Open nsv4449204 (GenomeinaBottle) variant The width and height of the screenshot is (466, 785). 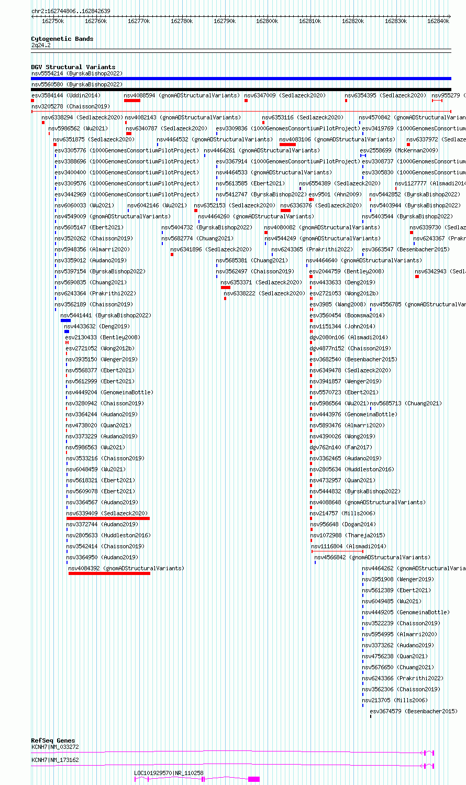pos(109,392)
